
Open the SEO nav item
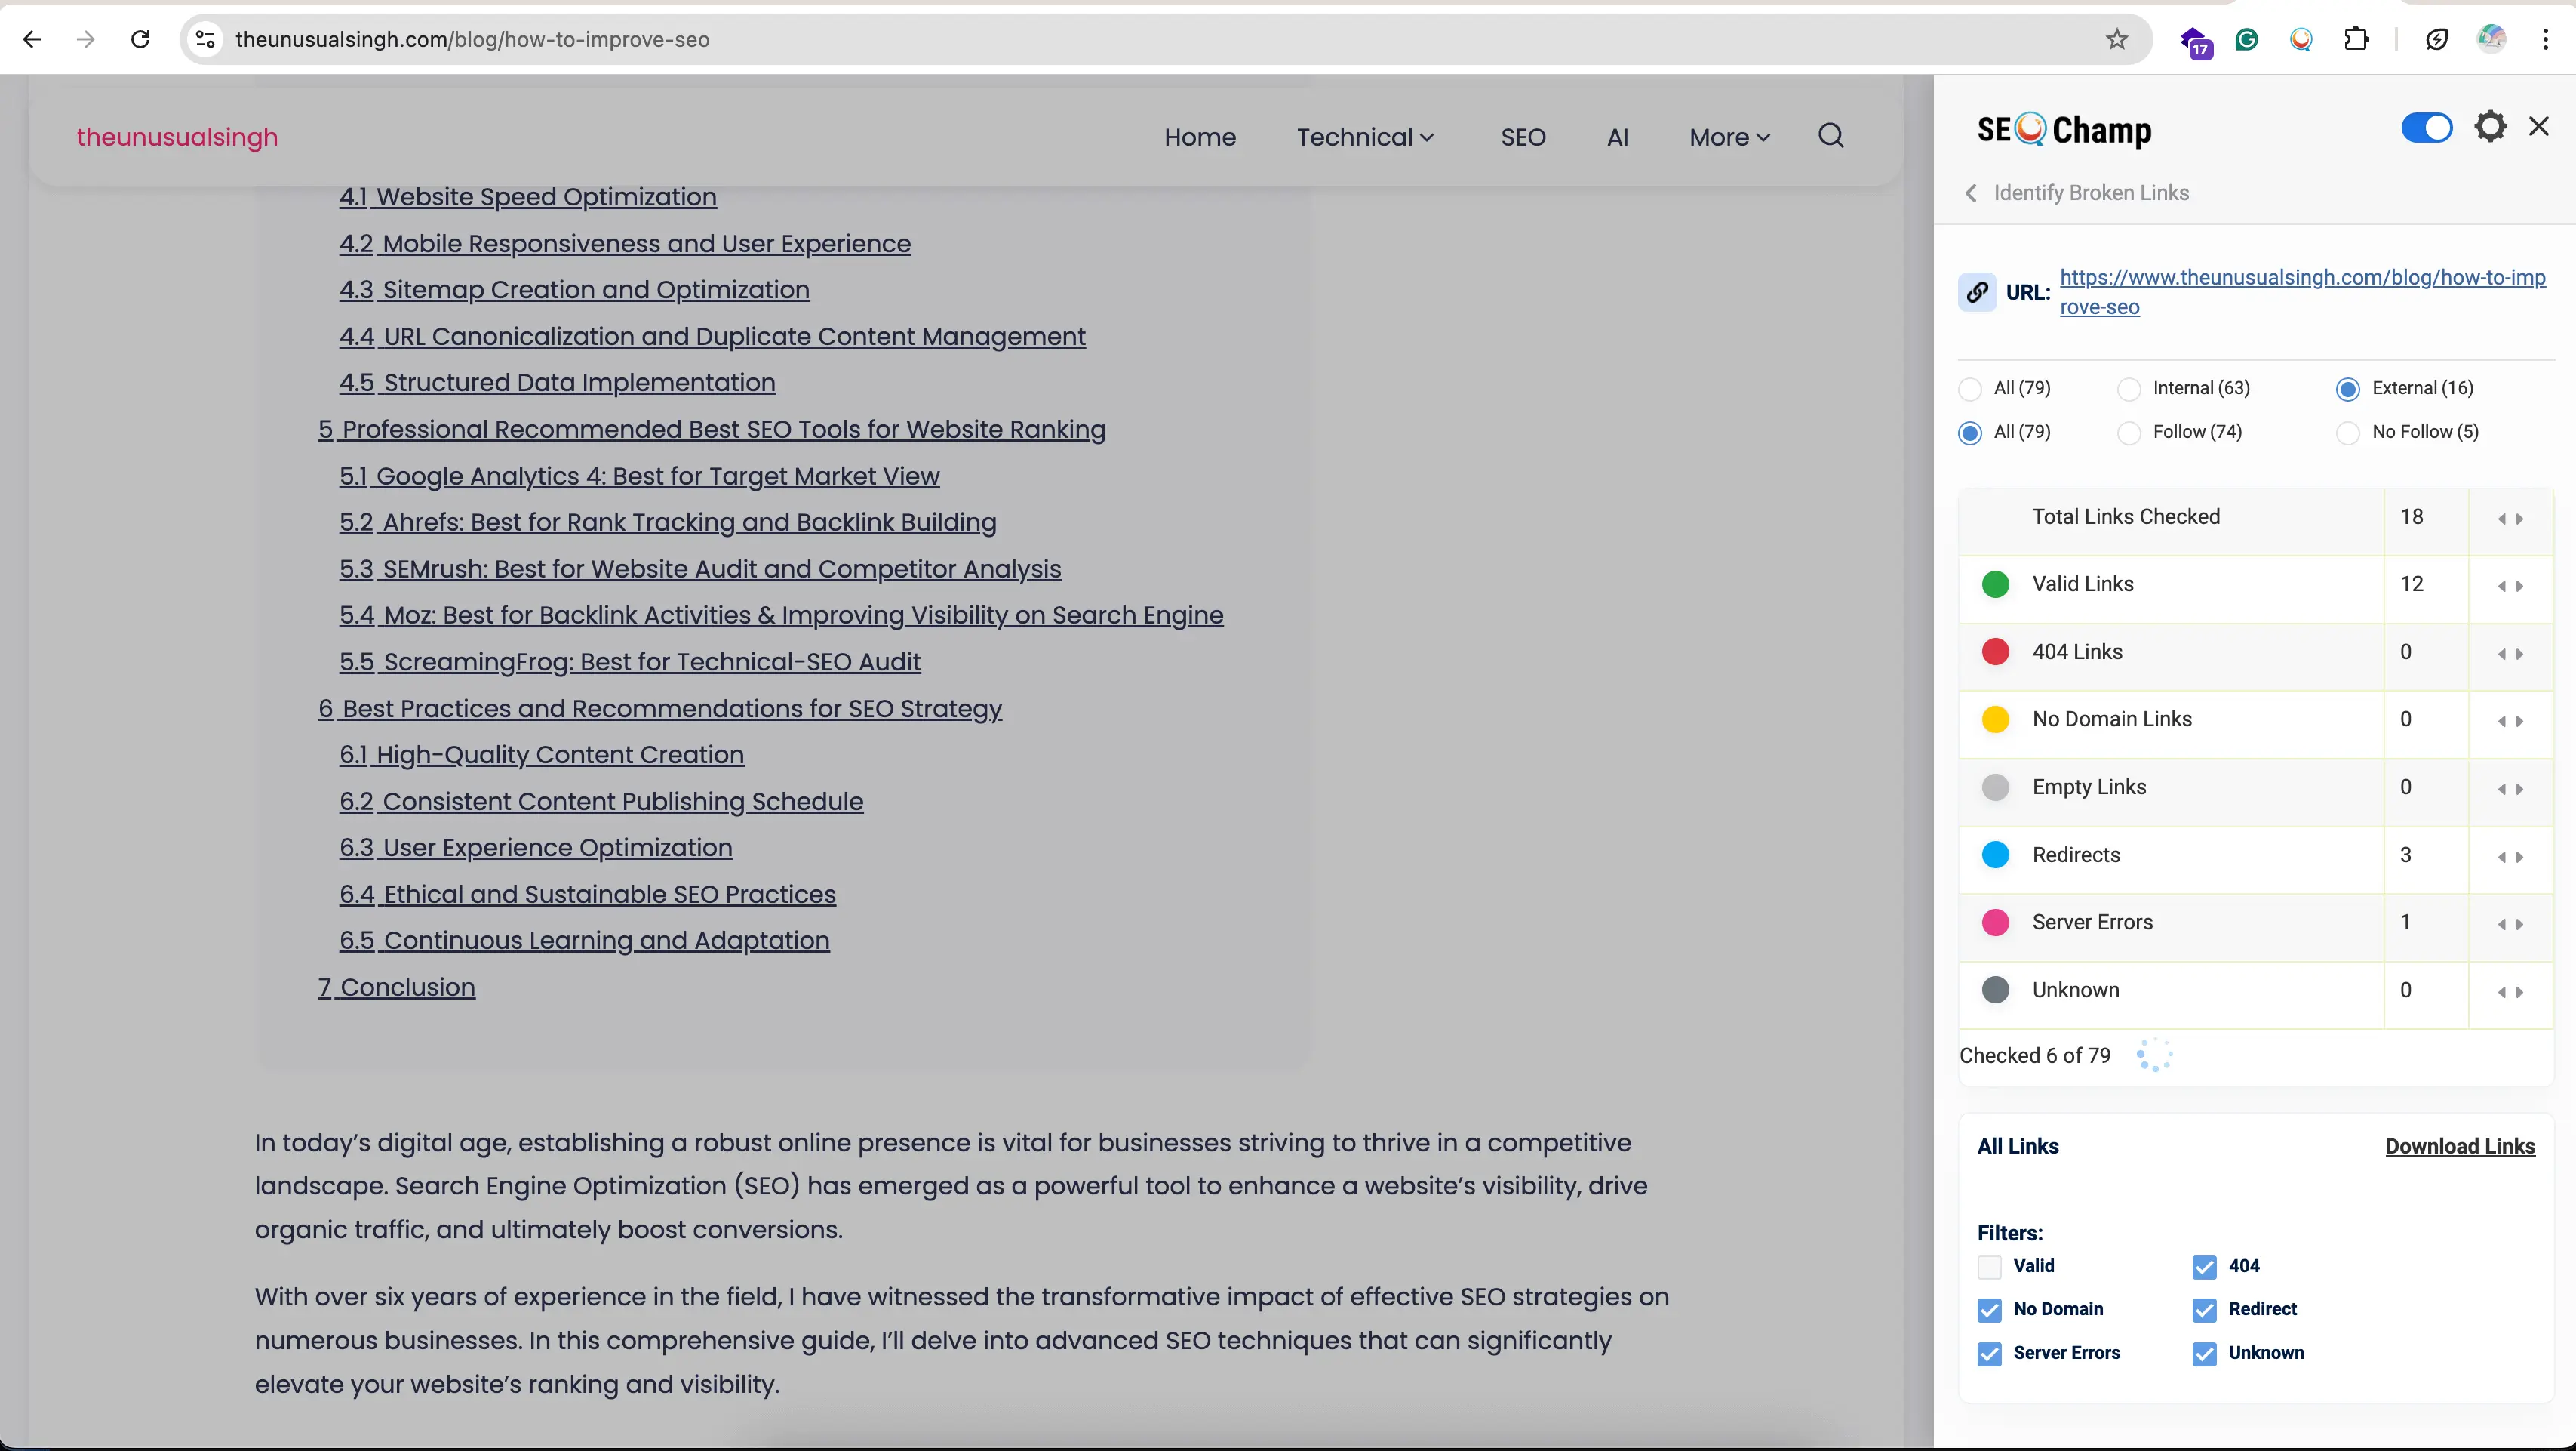1523,137
